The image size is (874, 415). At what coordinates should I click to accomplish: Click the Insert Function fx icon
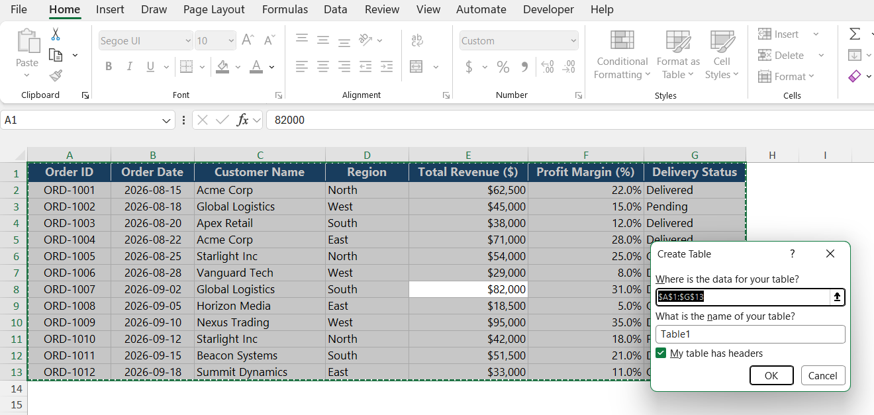(243, 120)
